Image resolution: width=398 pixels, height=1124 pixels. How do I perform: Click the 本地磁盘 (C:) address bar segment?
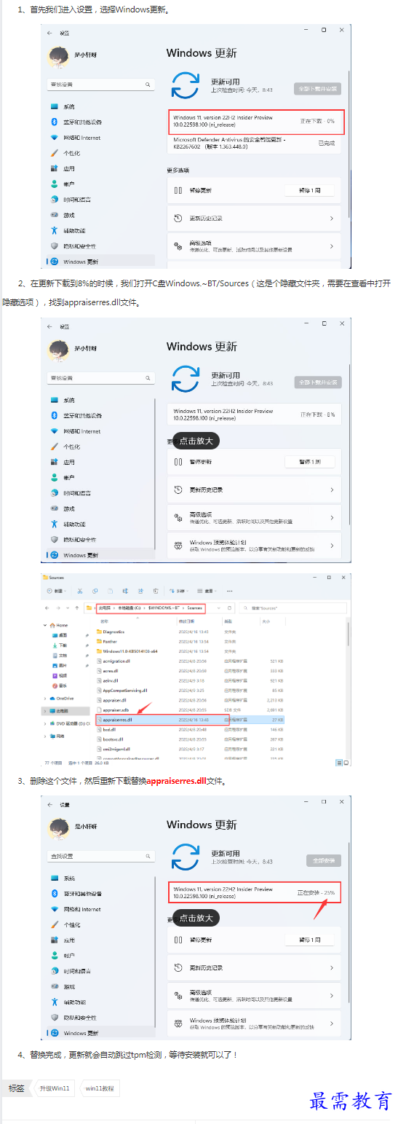[130, 608]
